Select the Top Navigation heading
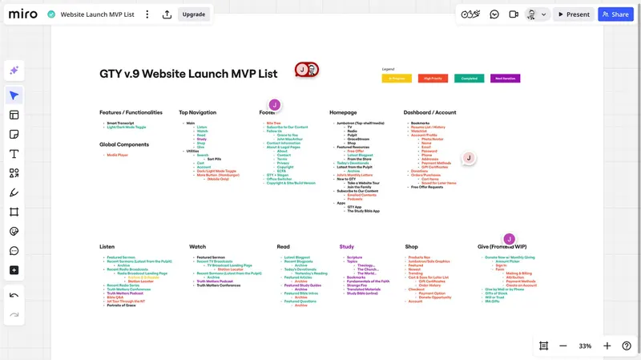The height and width of the screenshot is (360, 641). tap(197, 112)
